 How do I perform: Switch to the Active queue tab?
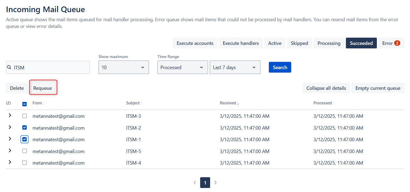[275, 43]
